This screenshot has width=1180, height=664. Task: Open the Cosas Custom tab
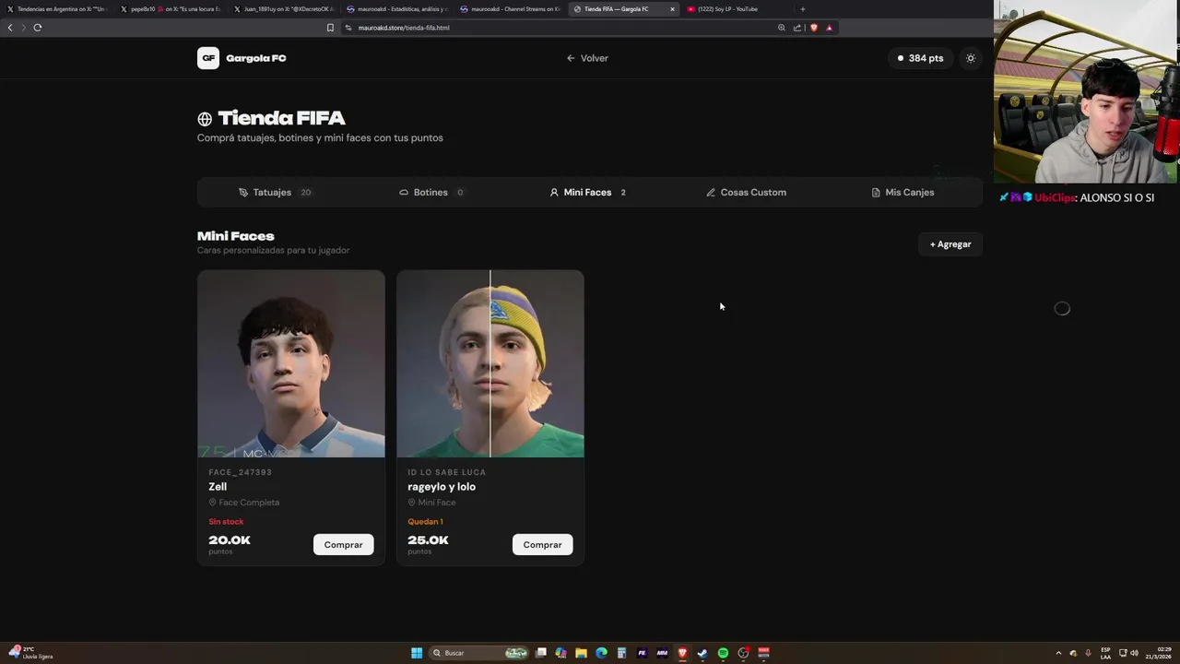coord(746,193)
